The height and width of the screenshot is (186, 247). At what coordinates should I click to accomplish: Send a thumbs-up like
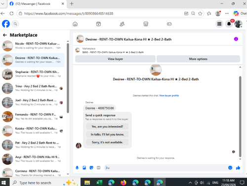coord(238,168)
